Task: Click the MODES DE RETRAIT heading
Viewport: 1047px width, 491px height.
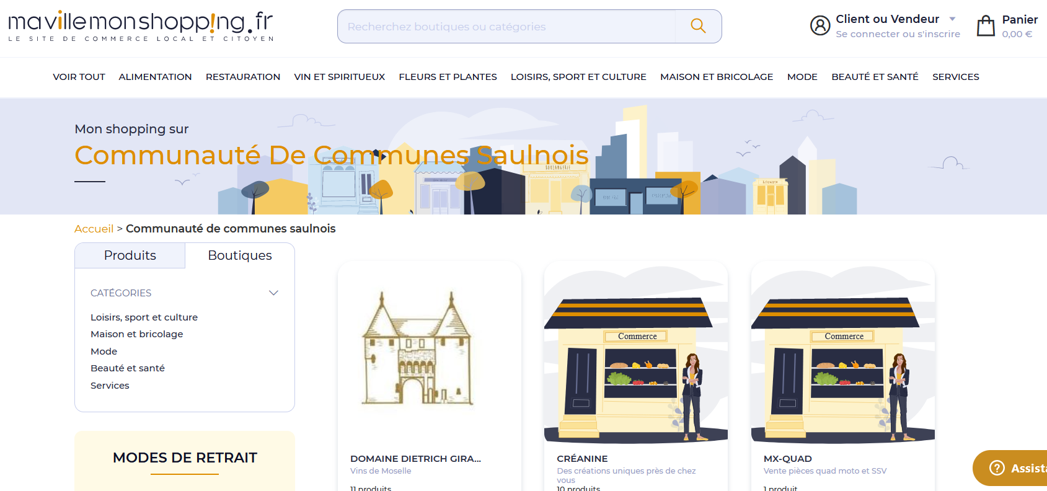Action: (x=185, y=458)
